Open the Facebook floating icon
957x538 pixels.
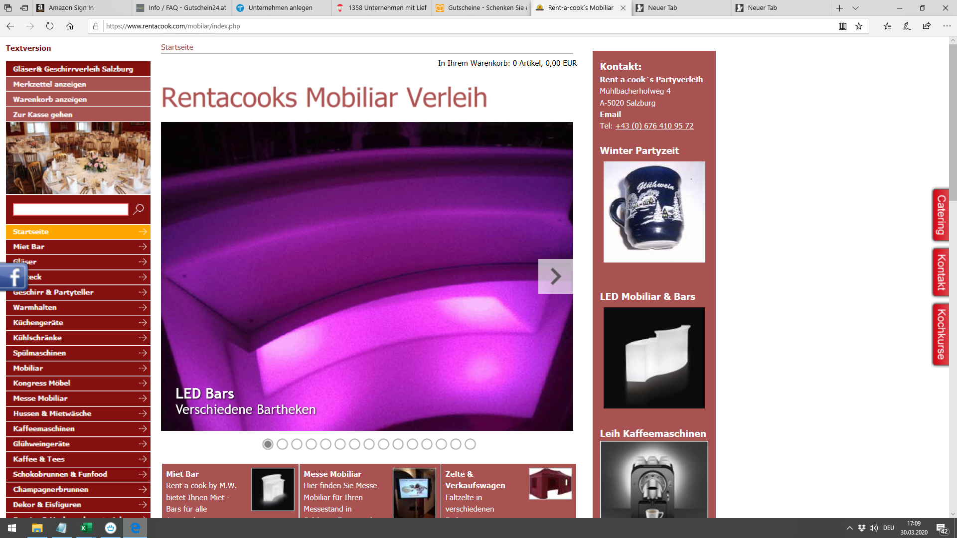tap(14, 276)
